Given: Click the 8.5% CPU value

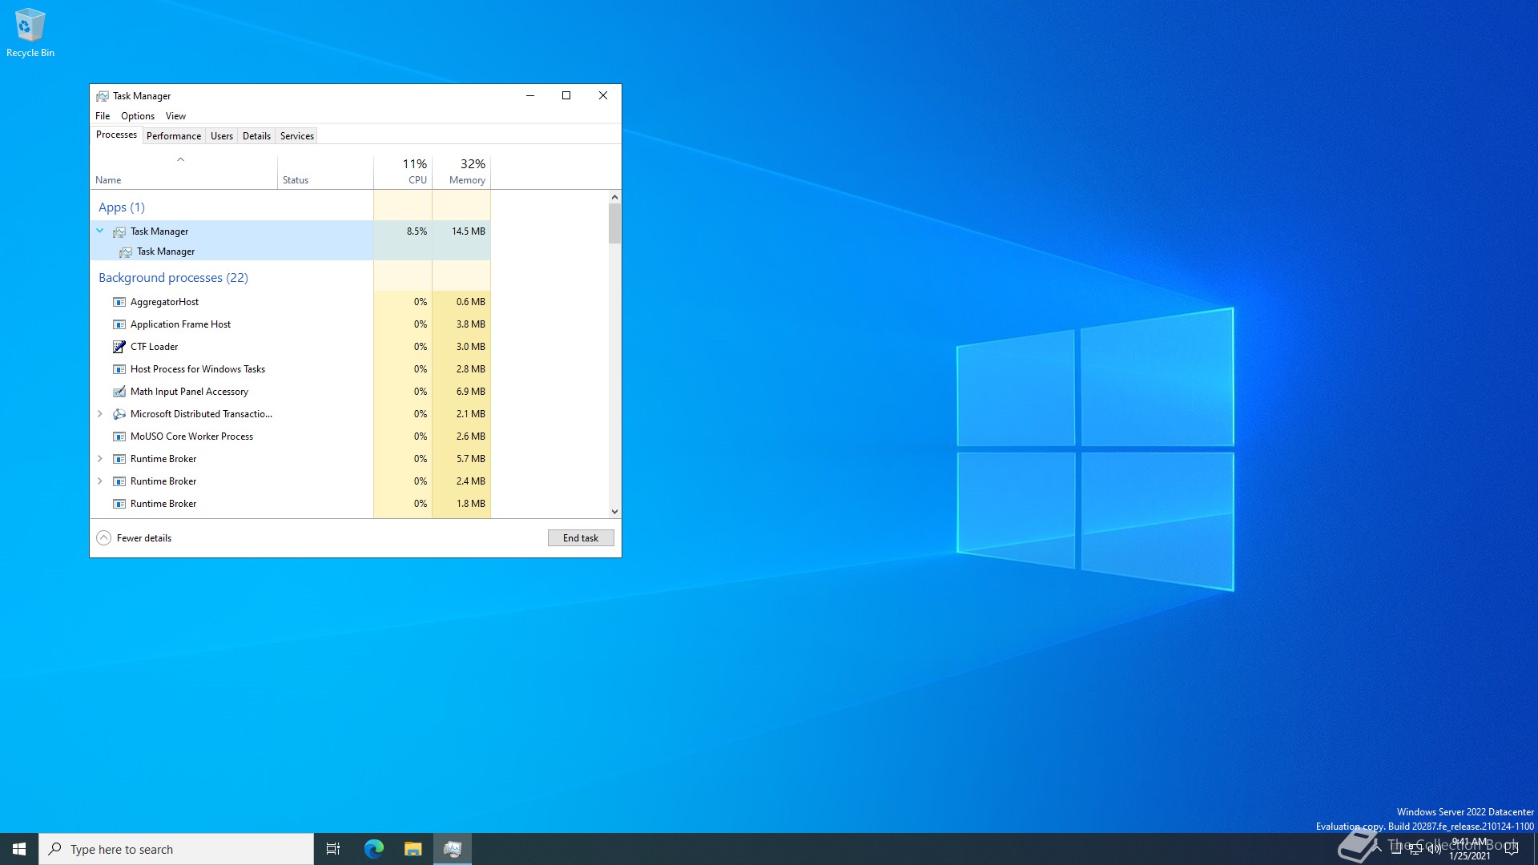Looking at the screenshot, I should 417,231.
